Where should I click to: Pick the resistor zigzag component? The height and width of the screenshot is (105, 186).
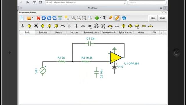click(63, 26)
